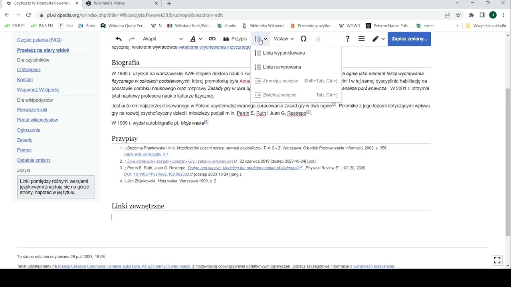Open Pierwsze kroki link
The height and width of the screenshot is (287, 511).
coord(32,110)
